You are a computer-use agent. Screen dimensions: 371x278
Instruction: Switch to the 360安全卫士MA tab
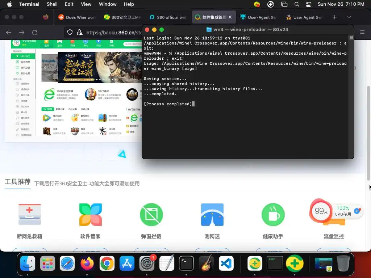(x=122, y=17)
